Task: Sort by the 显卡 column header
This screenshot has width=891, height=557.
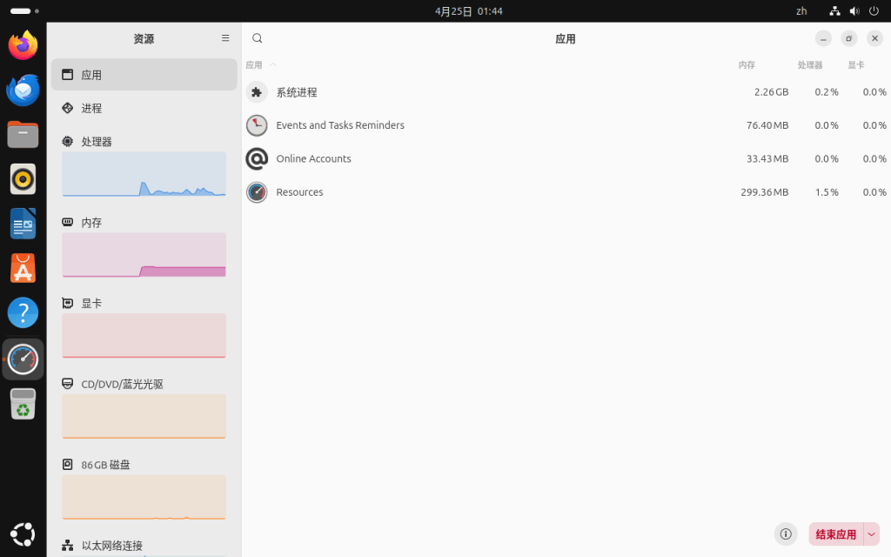Action: click(x=856, y=64)
